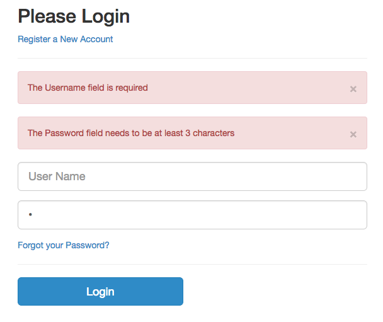The width and height of the screenshot is (383, 322).
Task: Click the divider line above Login button
Action: tap(192, 264)
